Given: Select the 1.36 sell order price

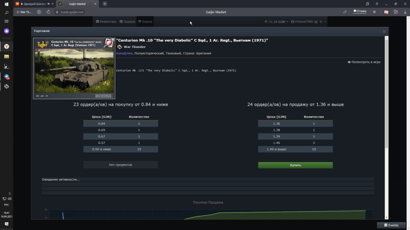Looking at the screenshot, I should [x=276, y=123].
